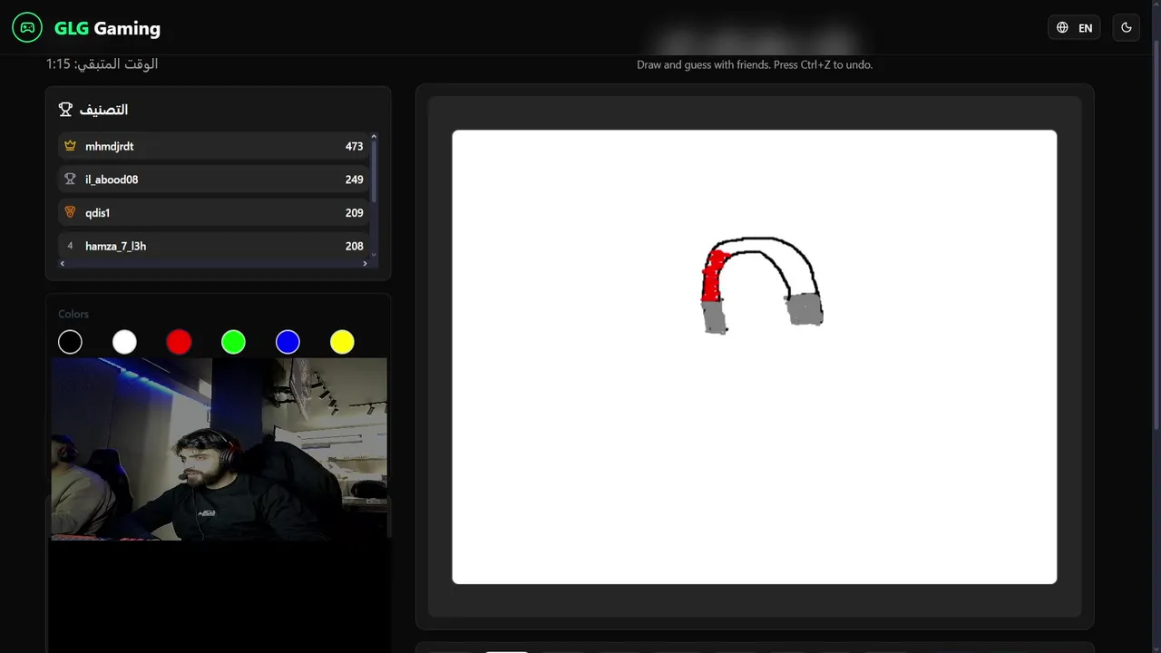Toggle dark mode moon button
The width and height of the screenshot is (1161, 653).
click(x=1127, y=28)
